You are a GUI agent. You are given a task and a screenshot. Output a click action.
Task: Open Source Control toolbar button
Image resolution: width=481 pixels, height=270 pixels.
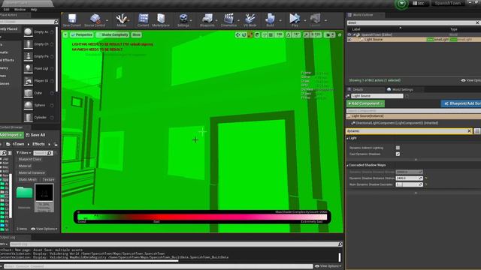pos(95,20)
